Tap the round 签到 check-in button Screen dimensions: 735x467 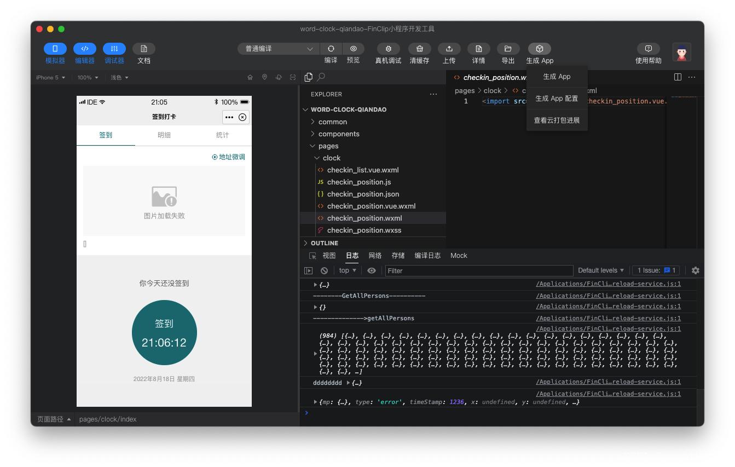pos(164,332)
